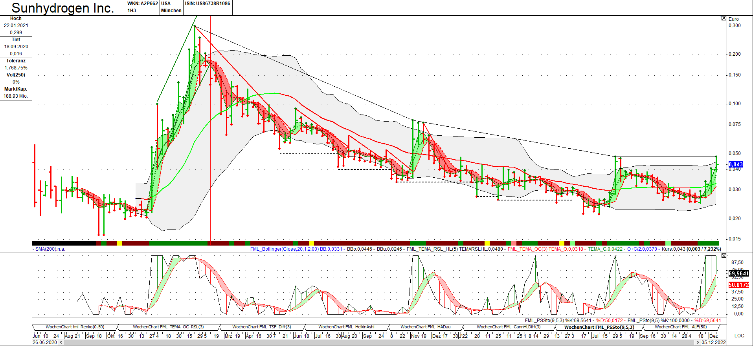Viewport: 753px width, 346px height.
Task: Open the WochenChart FML_TEMA_OC_RSL(3) tab
Action: pos(168,327)
